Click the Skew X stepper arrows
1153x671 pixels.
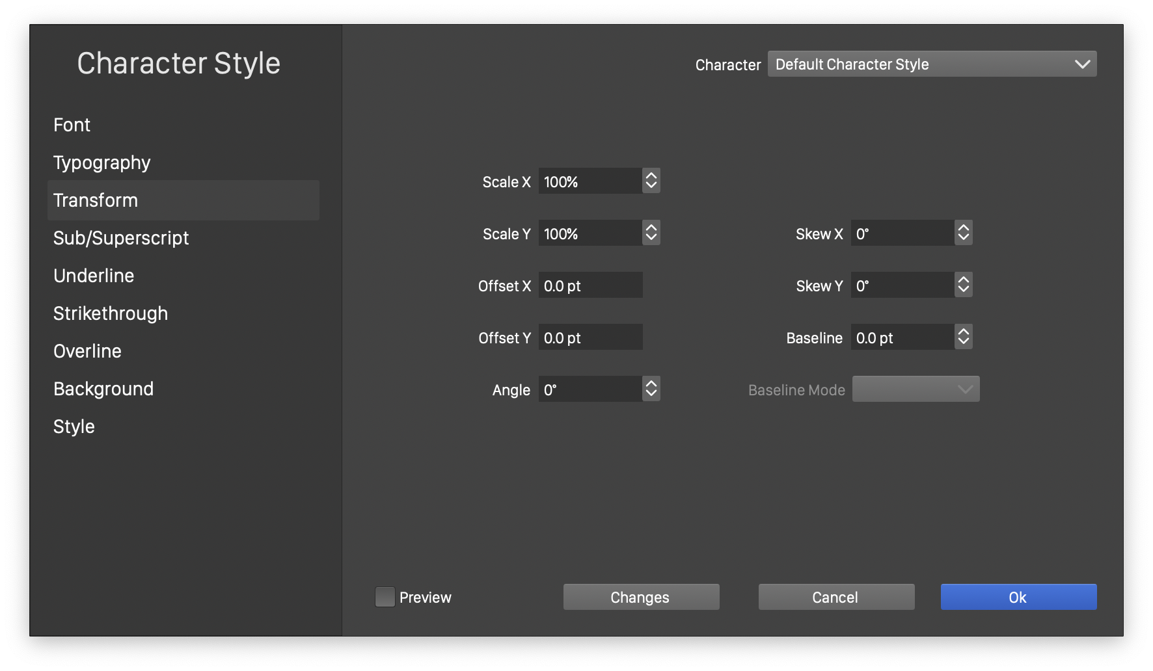tap(963, 233)
